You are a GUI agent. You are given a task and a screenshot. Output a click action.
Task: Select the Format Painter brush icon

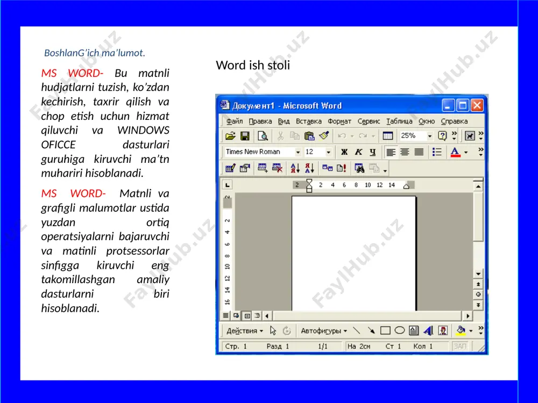tap(324, 136)
